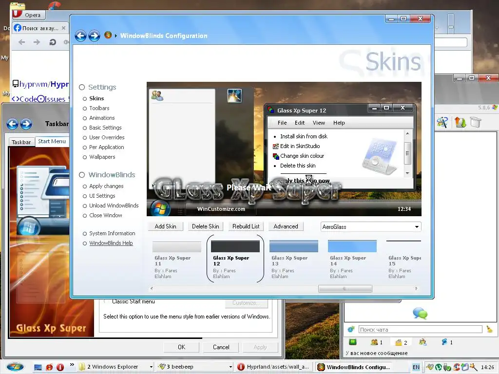Click the skin list horizontal scrollbar thumb
499x374 pixels.
345,289
